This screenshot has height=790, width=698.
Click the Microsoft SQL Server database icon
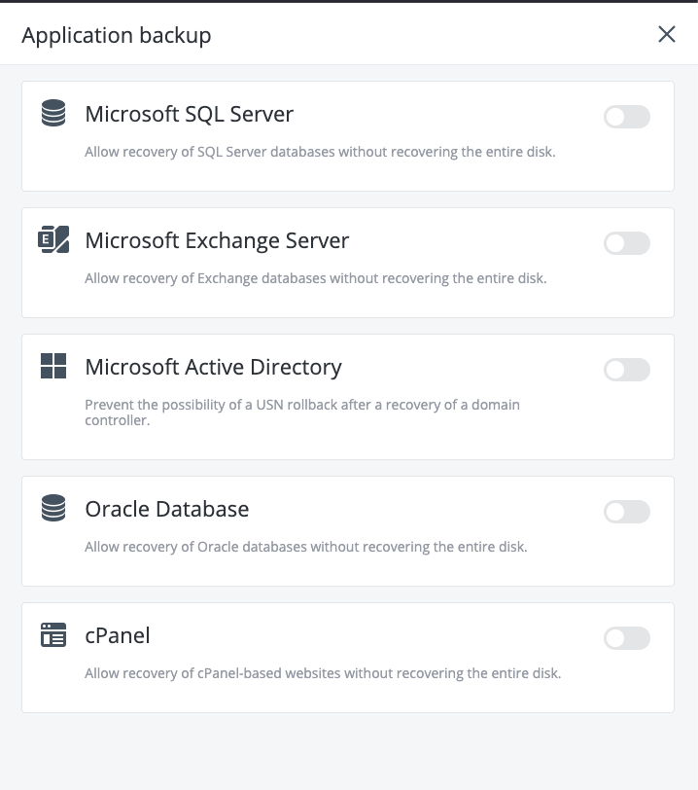53,113
